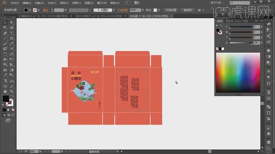Select the Scale tool
The image size is (275, 154).
pos(12,54)
